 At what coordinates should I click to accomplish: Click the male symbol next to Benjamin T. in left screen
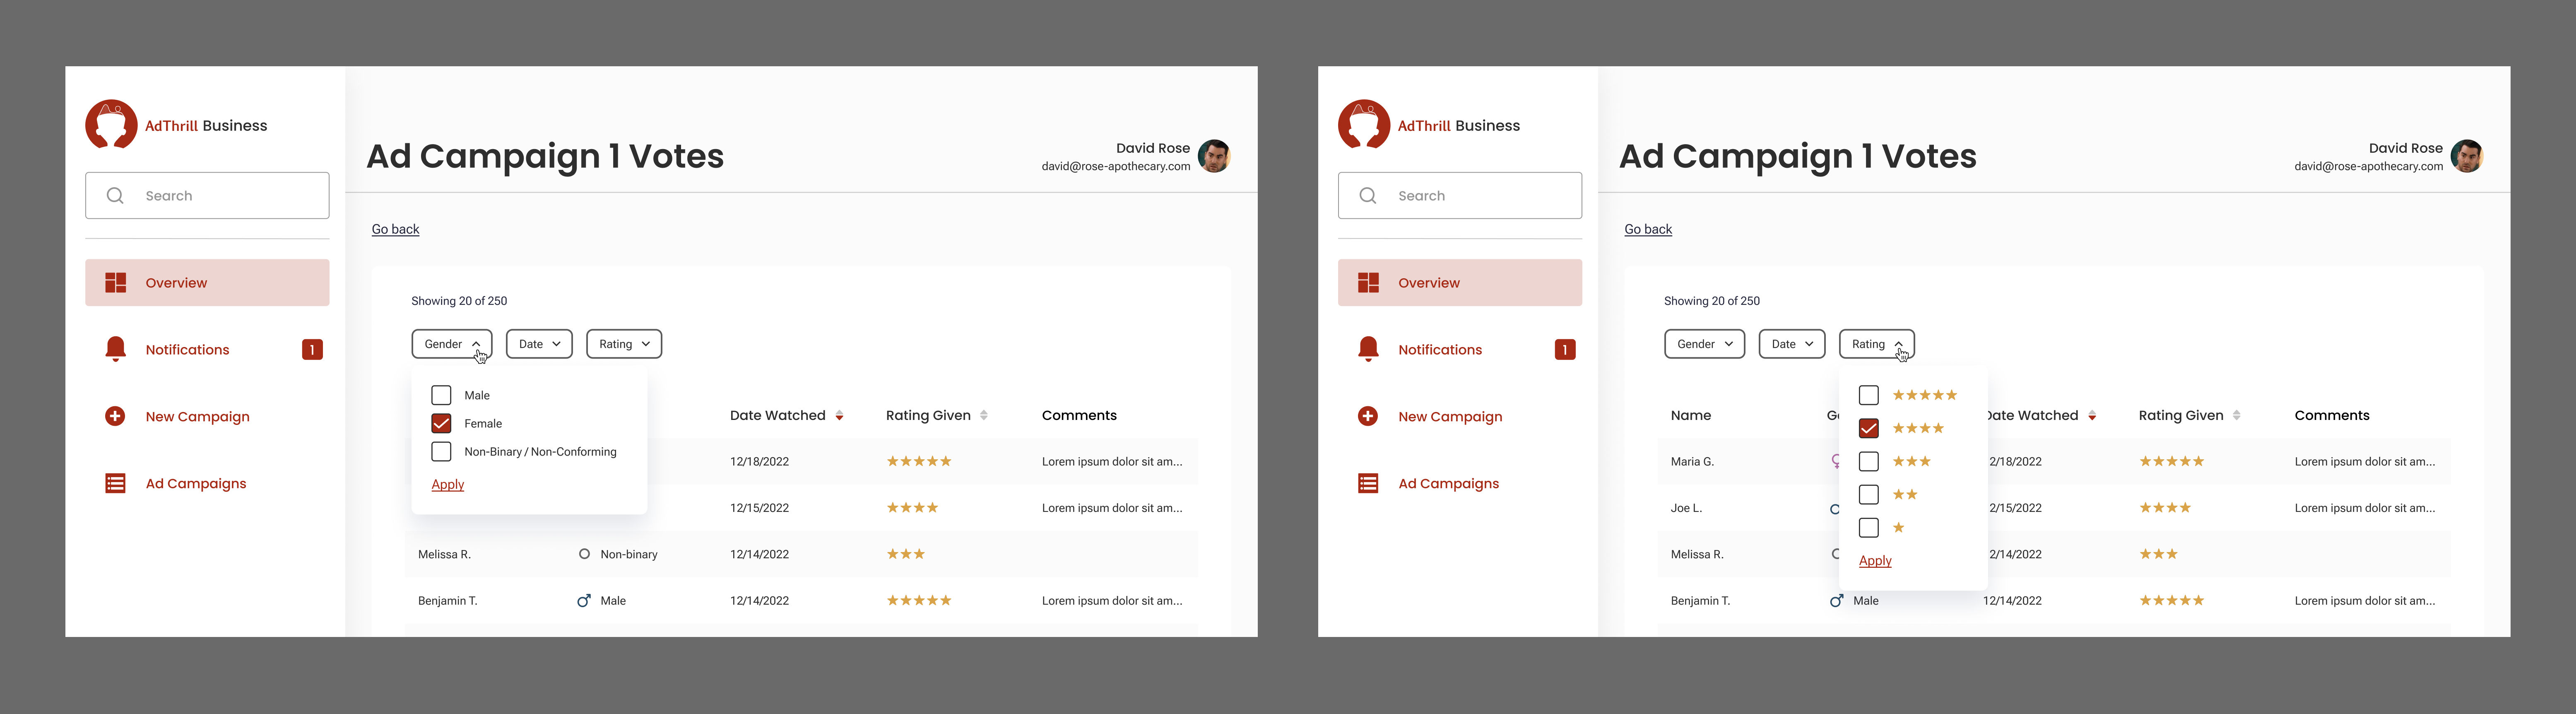click(x=584, y=601)
